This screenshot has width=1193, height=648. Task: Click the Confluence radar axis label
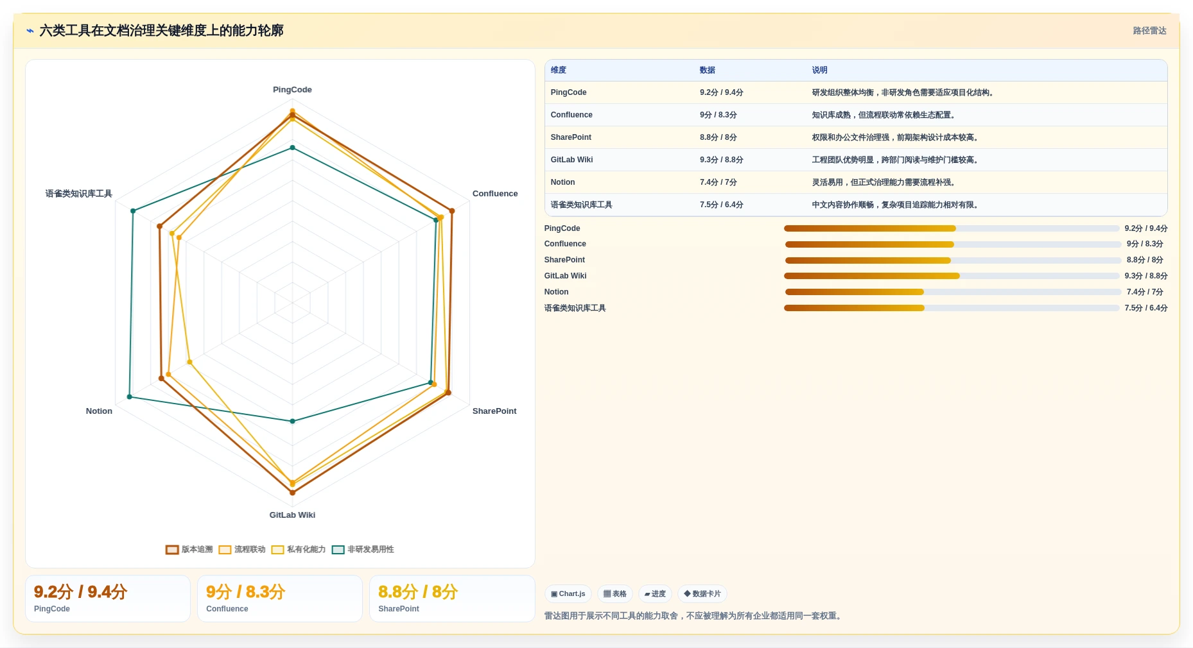pyautogui.click(x=495, y=194)
